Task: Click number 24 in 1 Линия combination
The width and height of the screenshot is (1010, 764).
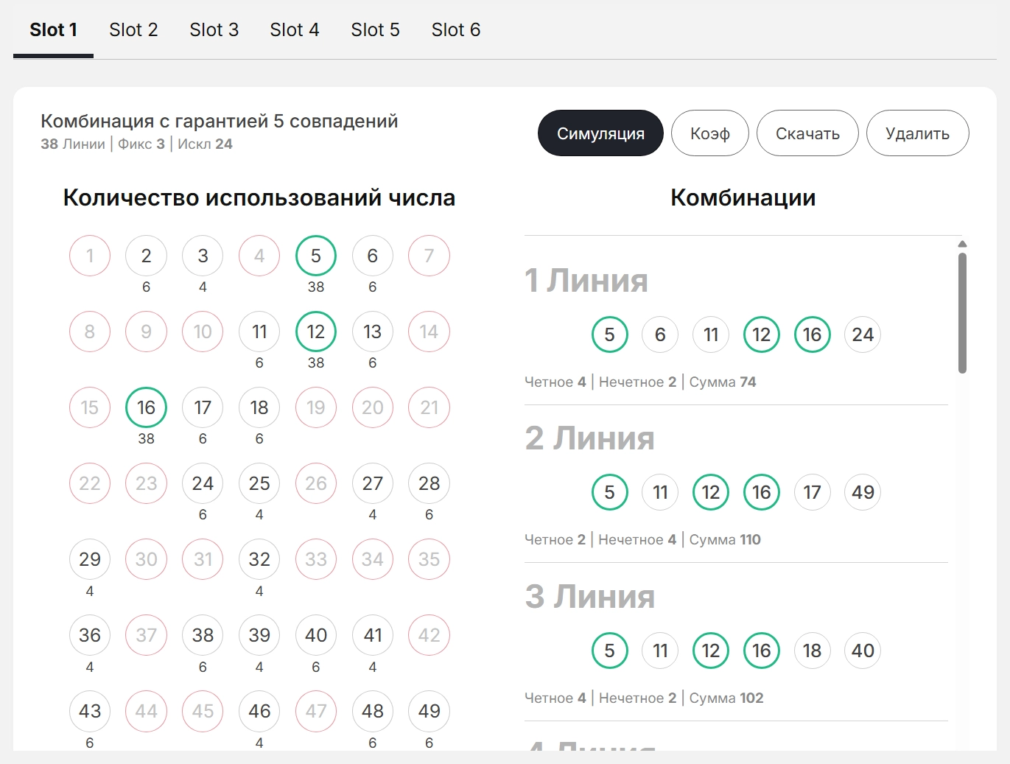Action: 862,334
